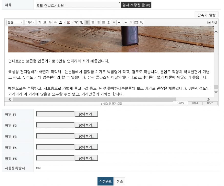Image resolution: width=224 pixels, height=186 pixels.
Task: Click the 제목 title input field
Action: point(77,5)
